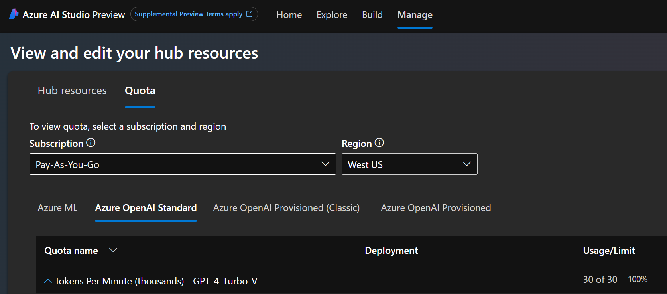Screen dimensions: 667x294
Task: Switch to the Azure ML tab
Action: pyautogui.click(x=57, y=208)
